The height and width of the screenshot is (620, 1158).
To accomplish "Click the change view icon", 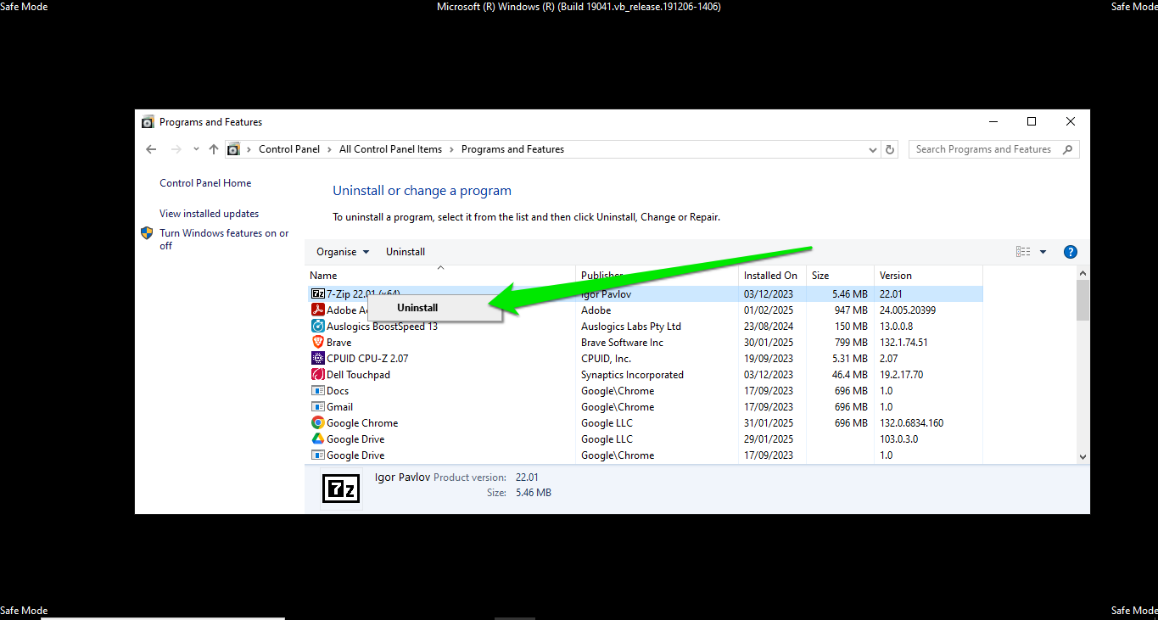I will click(x=1023, y=252).
